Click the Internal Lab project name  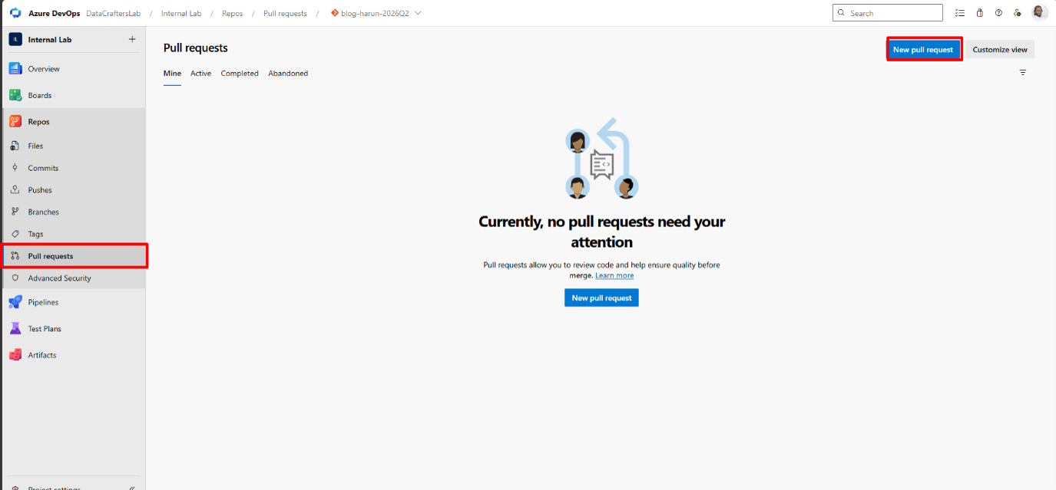pyautogui.click(x=50, y=40)
